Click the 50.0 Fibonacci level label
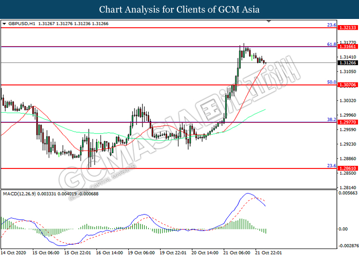Image resolution: width=359 pixels, height=256 pixels. coord(331,82)
